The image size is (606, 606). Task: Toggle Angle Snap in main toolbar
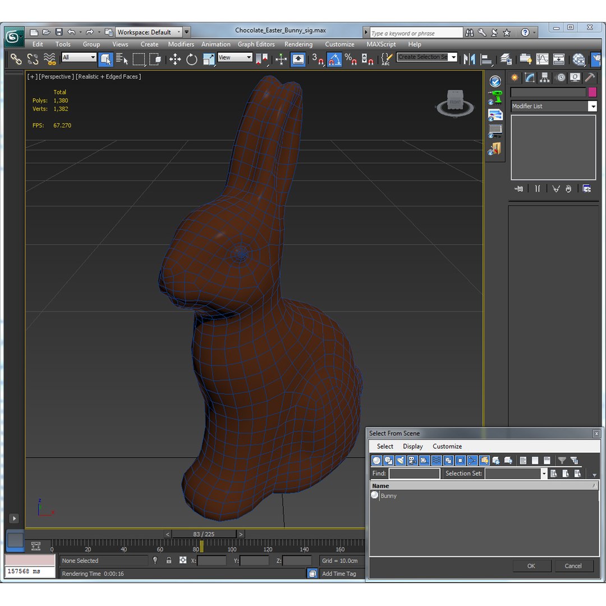coord(334,59)
